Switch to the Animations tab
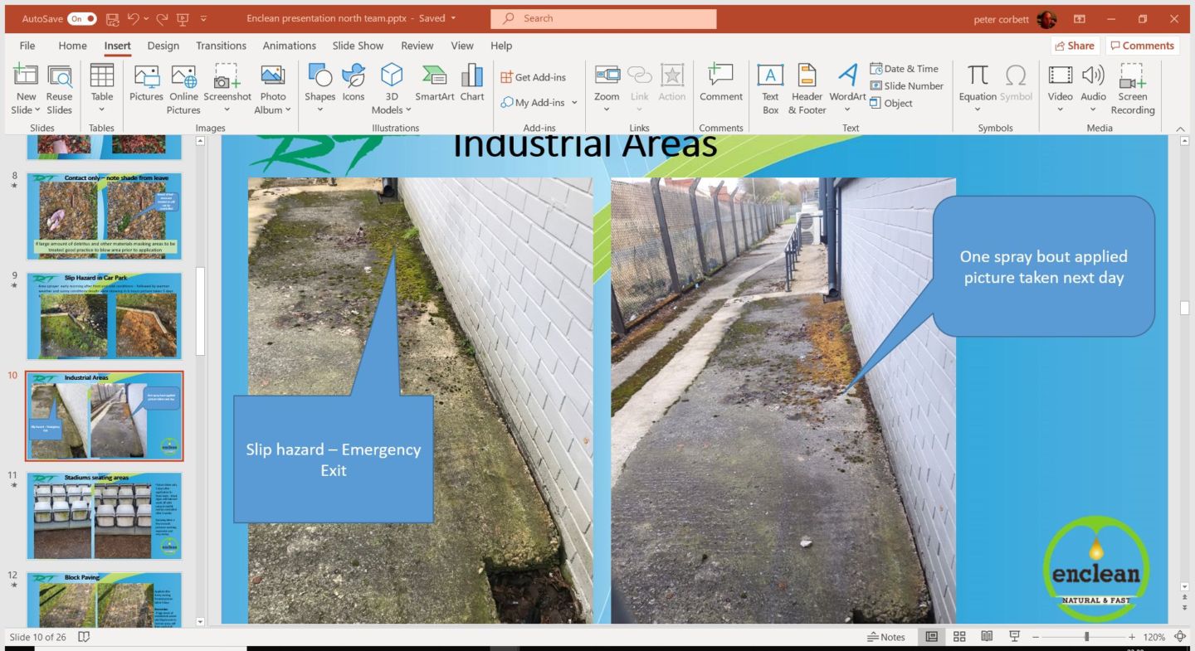 (x=289, y=46)
